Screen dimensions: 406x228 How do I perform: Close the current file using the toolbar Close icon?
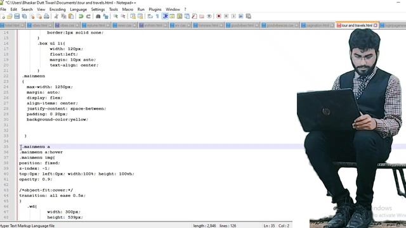tap(32, 16)
